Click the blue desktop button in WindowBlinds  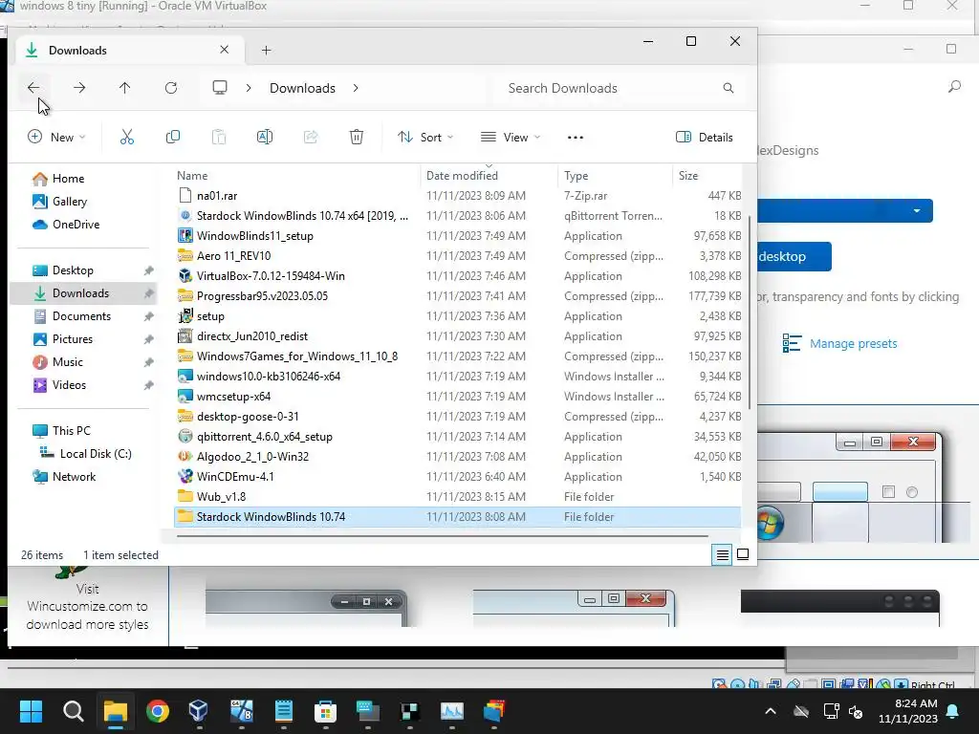point(794,256)
